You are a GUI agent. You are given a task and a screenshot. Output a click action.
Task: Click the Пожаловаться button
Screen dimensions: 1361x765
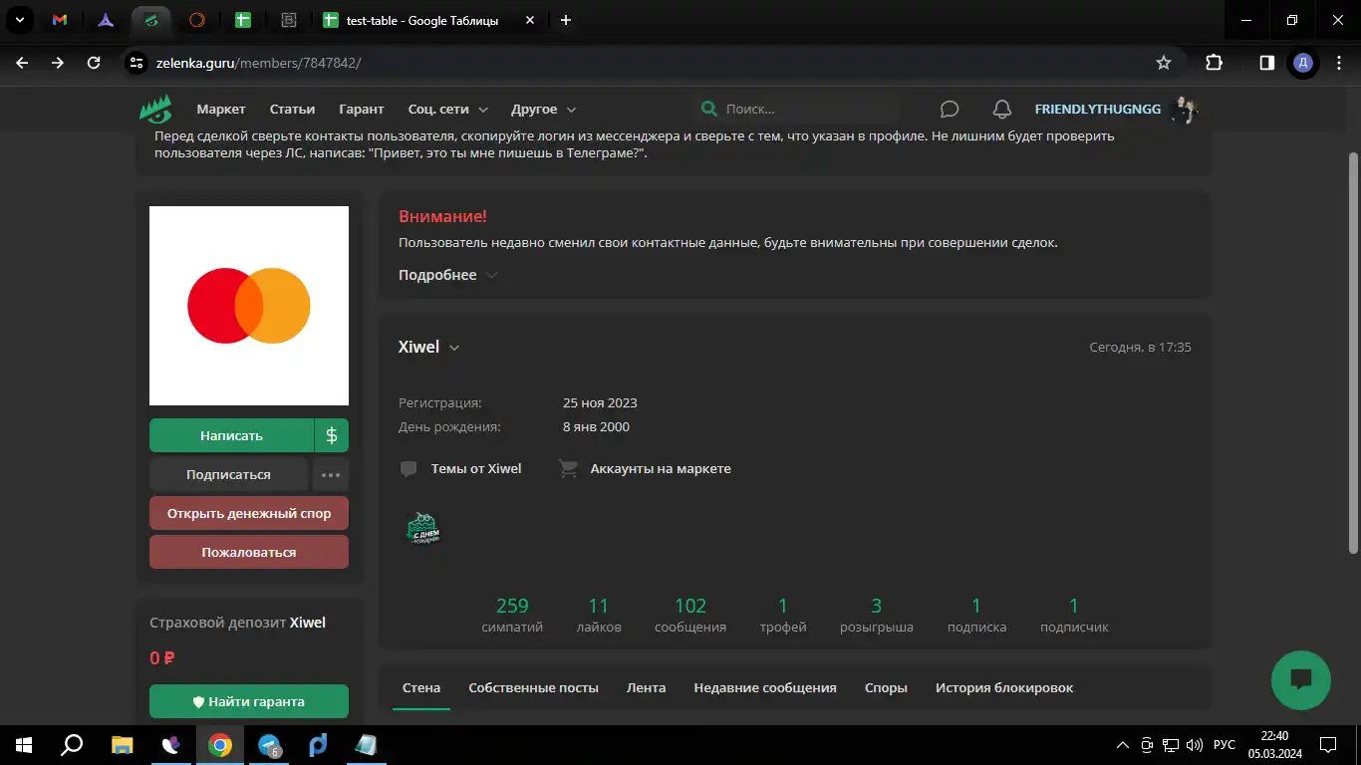coord(249,552)
